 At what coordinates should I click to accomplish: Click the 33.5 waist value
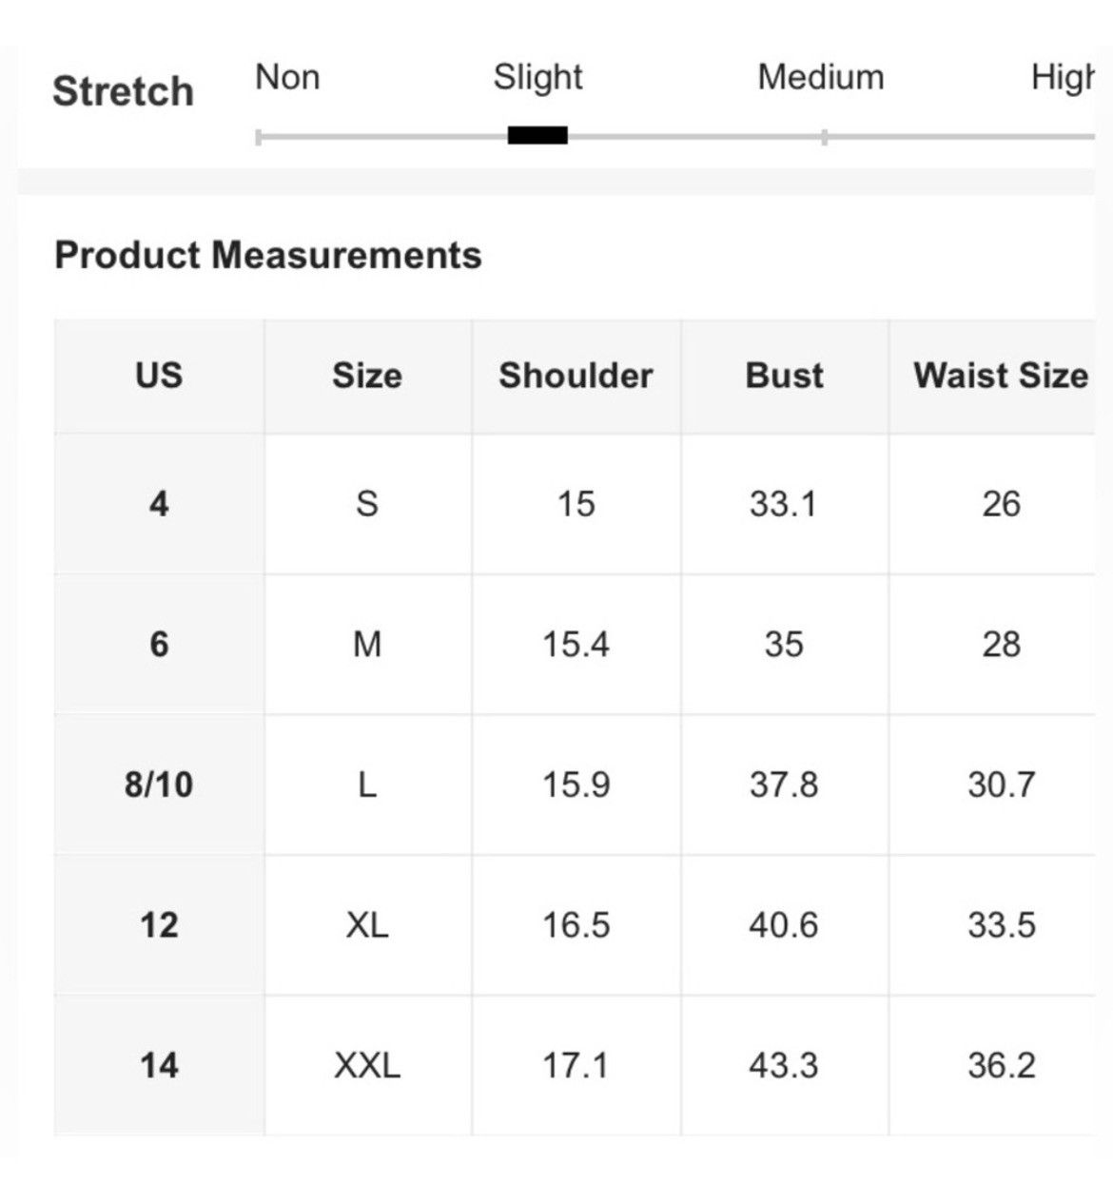[x=1001, y=924]
